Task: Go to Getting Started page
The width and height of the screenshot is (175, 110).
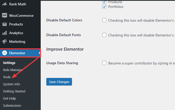Action: pos(14,91)
